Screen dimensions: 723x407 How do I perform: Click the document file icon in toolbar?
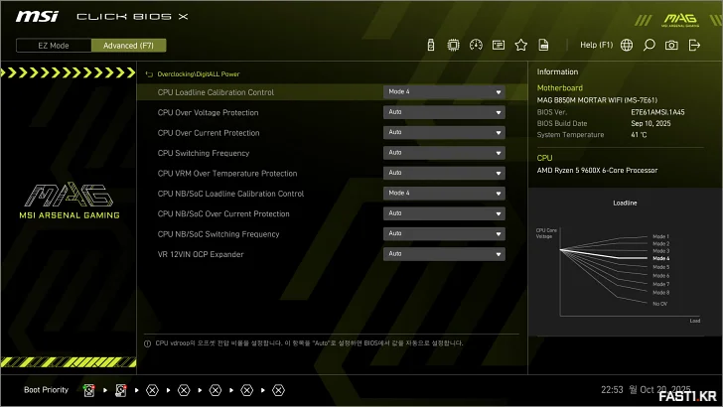click(x=543, y=46)
